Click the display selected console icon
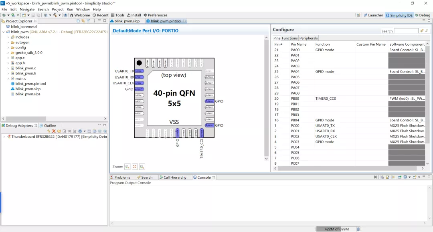433x232 pixels. click(405, 177)
